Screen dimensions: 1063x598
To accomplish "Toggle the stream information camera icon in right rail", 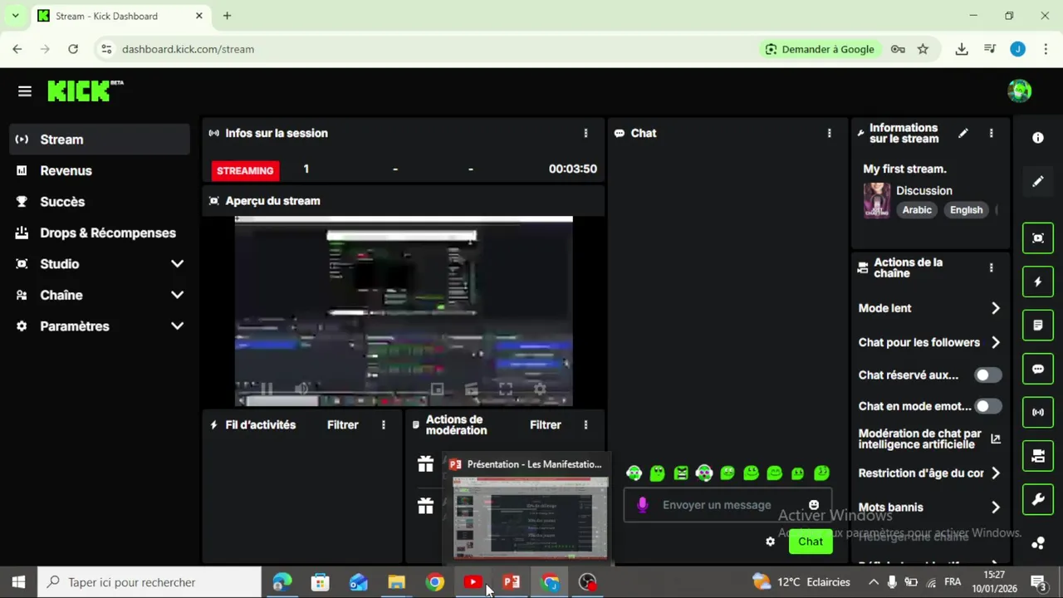I will (x=1037, y=456).
